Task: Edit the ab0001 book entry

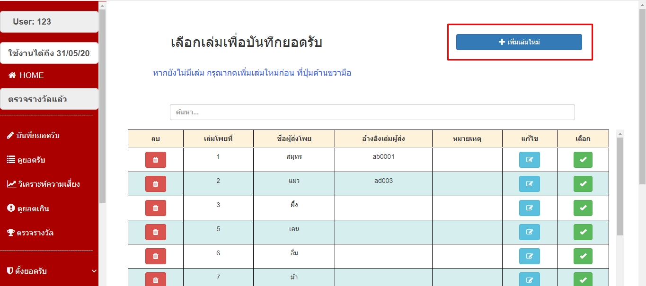Action: click(x=529, y=160)
